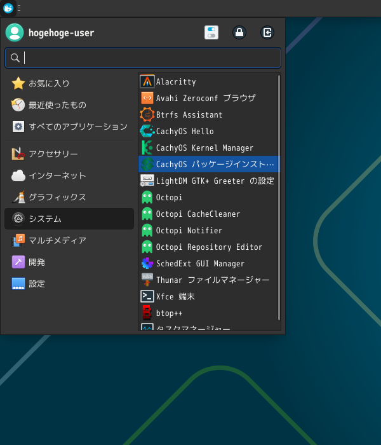
Task: Click the Alacritty terminal icon
Action: tap(147, 81)
